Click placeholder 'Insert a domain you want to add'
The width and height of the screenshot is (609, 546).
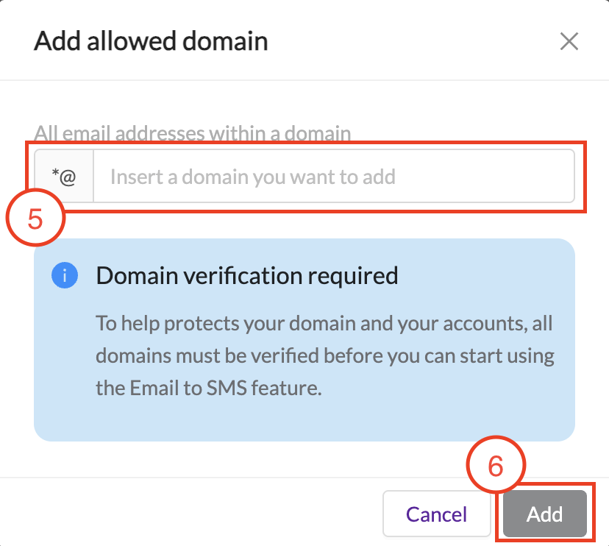pyautogui.click(x=253, y=177)
